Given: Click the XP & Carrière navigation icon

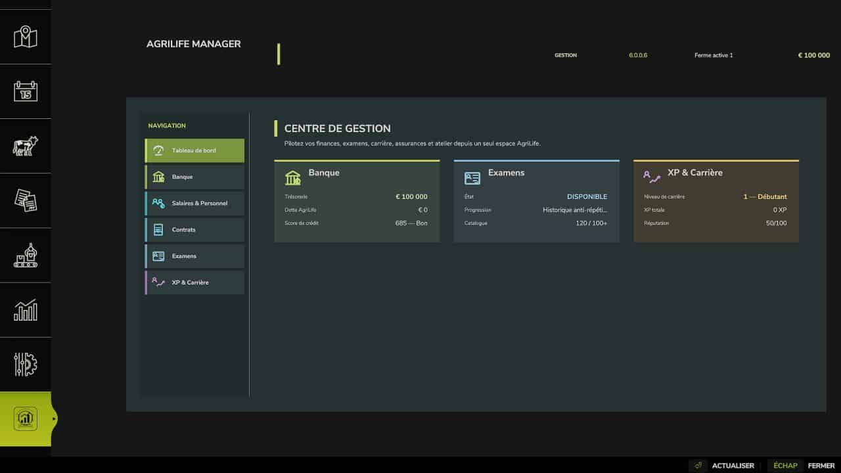Looking at the screenshot, I should pos(158,282).
